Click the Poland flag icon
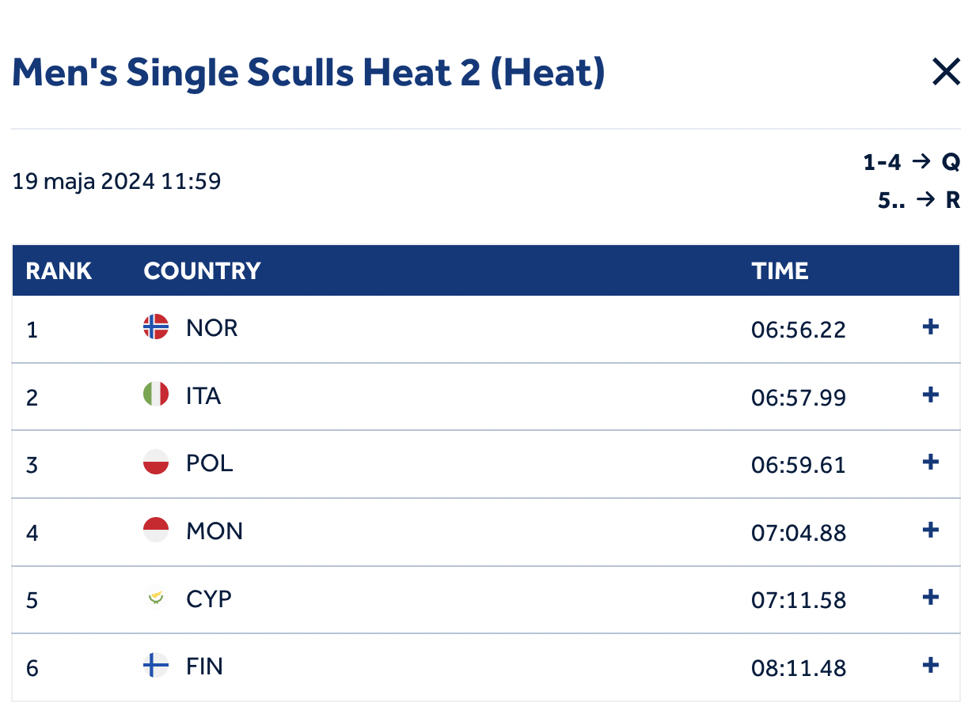The width and height of the screenshot is (972, 710). [156, 463]
